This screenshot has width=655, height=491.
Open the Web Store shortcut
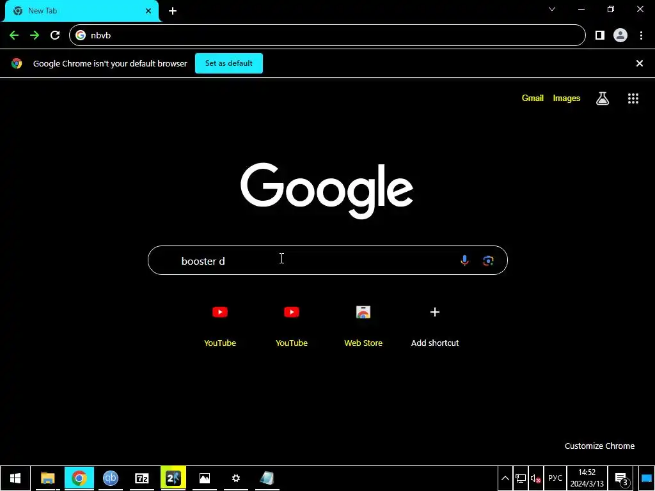coord(363,325)
